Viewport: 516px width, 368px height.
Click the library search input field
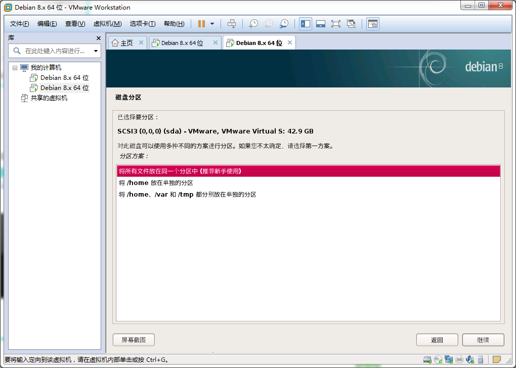pos(54,51)
